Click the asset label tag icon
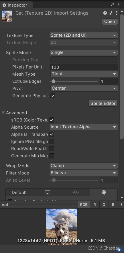Viewport: 124px width, 253px height. point(119,249)
